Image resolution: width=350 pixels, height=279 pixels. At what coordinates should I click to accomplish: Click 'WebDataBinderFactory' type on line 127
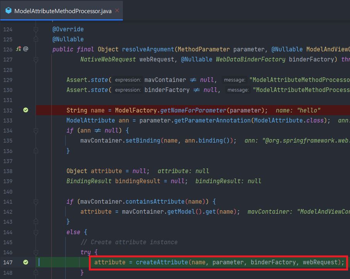pos(250,60)
